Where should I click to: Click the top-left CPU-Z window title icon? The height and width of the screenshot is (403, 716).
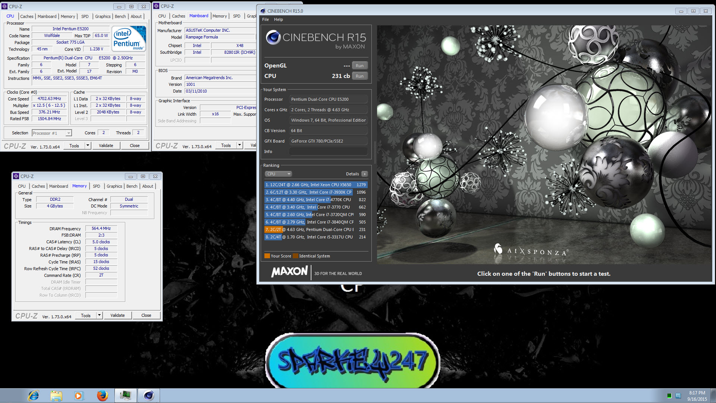(x=5, y=6)
